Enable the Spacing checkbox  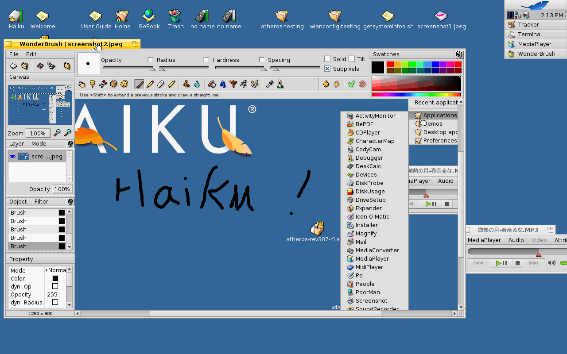[x=262, y=60]
